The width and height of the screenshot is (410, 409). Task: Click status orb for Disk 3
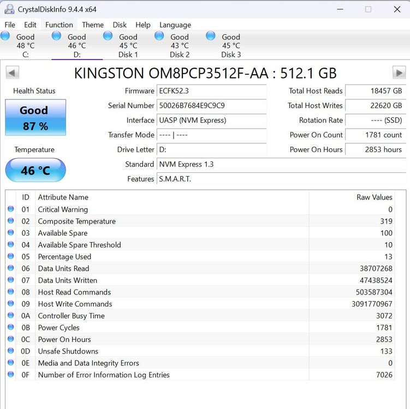pos(211,36)
